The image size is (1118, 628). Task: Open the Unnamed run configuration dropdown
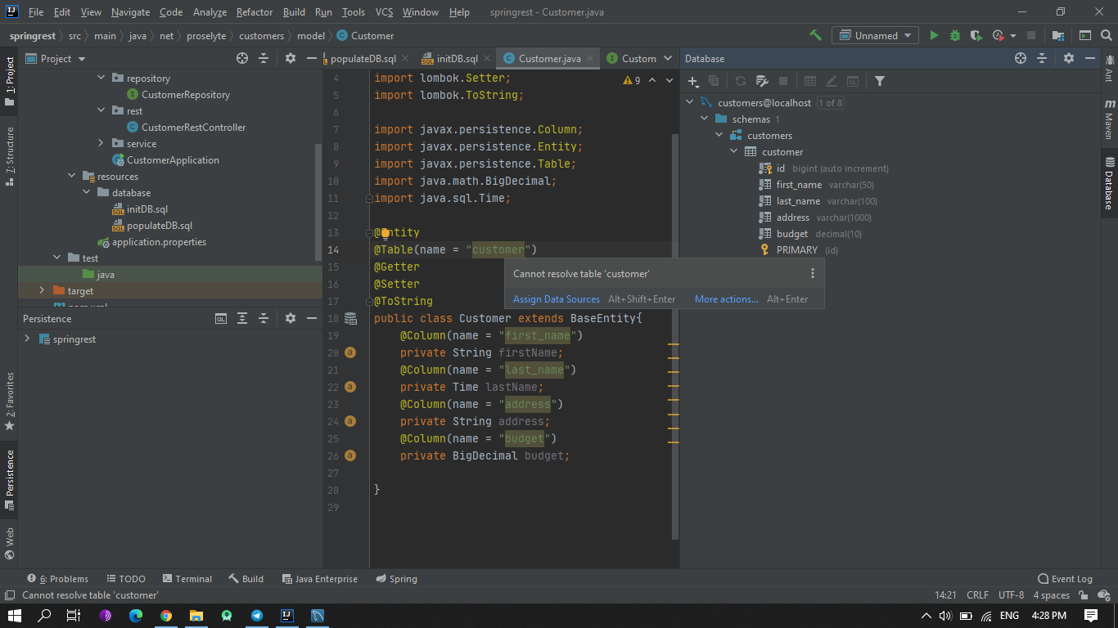pos(877,35)
